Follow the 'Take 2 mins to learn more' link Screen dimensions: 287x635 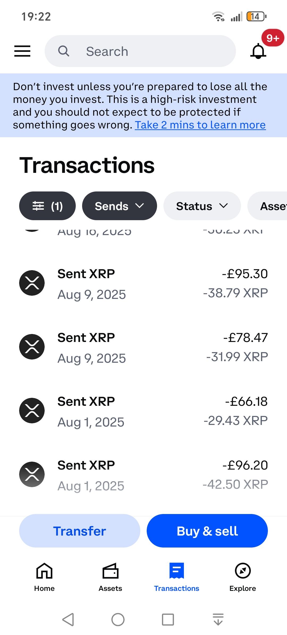pyautogui.click(x=200, y=125)
